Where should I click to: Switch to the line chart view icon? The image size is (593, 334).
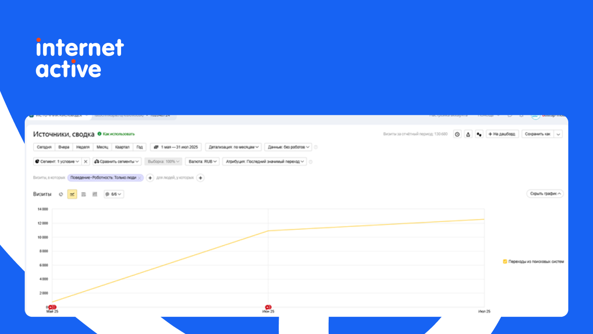pos(72,194)
